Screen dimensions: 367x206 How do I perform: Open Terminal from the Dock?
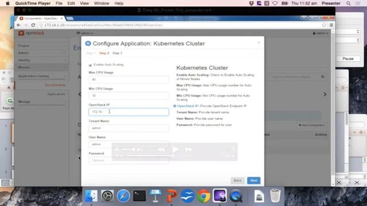point(139,196)
